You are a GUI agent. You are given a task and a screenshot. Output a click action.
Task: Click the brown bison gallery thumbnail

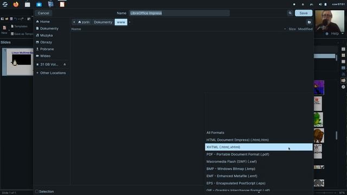[319, 135]
